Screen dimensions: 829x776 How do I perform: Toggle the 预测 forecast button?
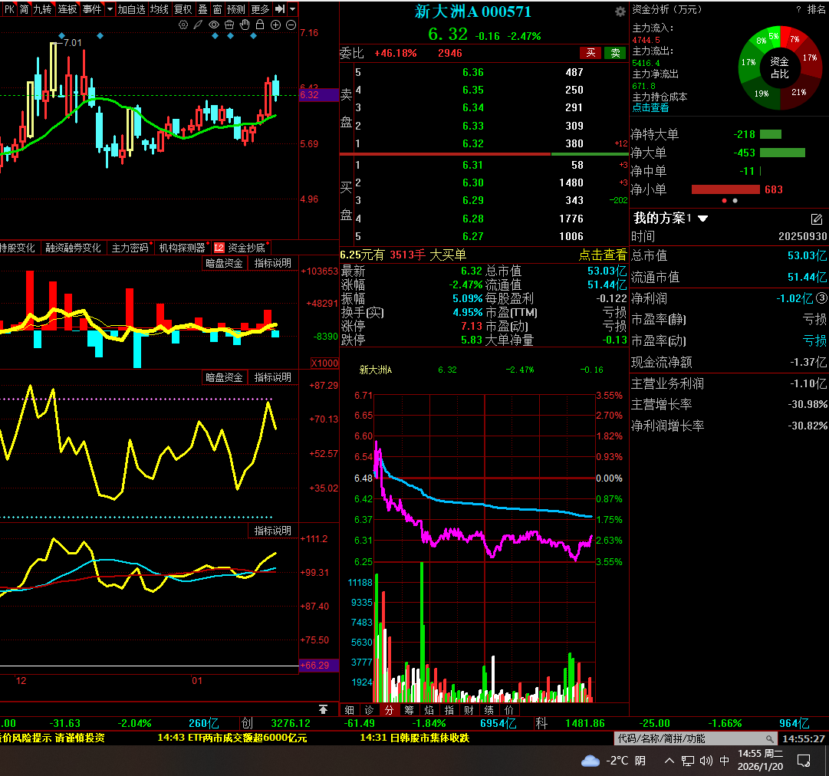(x=235, y=9)
